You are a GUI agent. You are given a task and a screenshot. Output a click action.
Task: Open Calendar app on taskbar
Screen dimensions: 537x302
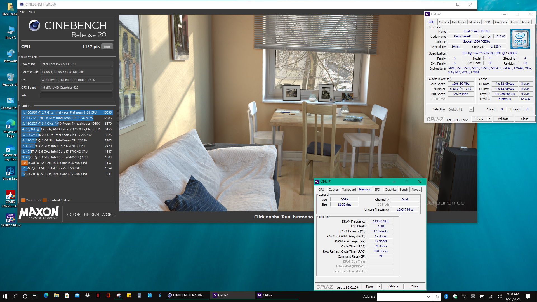tap(149, 295)
